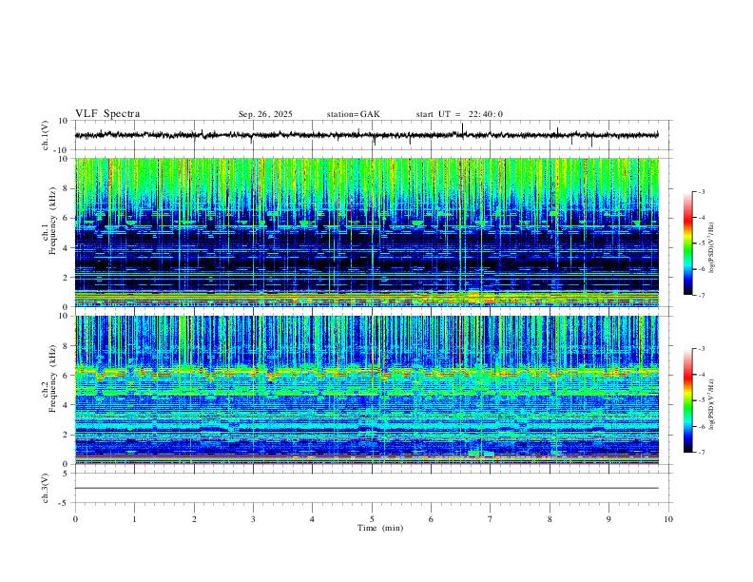Click the time axis tick label 5
753x582 pixels.
point(372,519)
